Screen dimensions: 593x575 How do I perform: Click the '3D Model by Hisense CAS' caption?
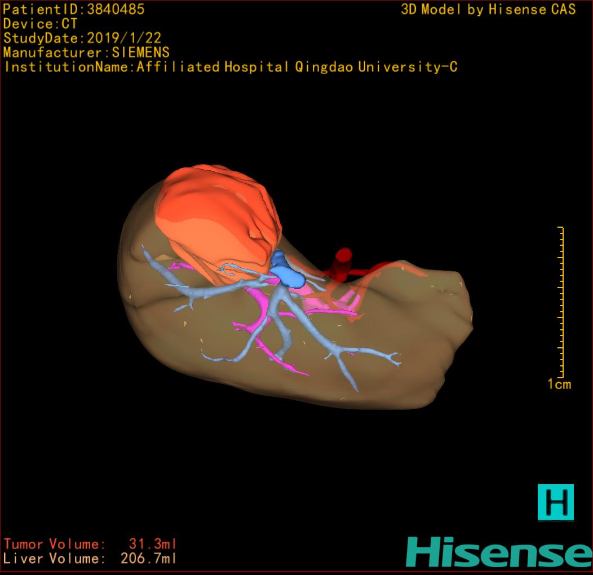pos(488,9)
